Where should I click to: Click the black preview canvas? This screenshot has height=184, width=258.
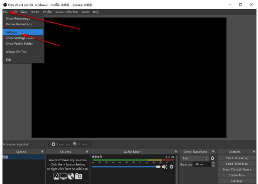[x=129, y=78]
